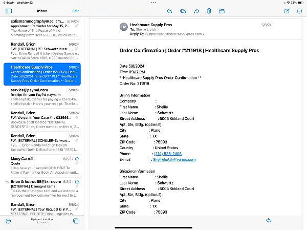Expand the Brion & hotrod58 thread indicator

click(x=77, y=182)
